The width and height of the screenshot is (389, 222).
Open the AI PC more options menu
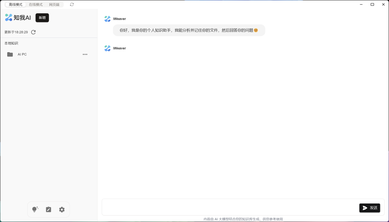pyautogui.click(x=85, y=54)
